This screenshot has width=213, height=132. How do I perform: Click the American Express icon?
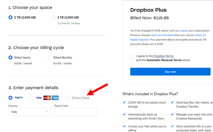55,98
